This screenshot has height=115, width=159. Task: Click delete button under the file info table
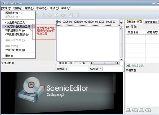coord(135,66)
